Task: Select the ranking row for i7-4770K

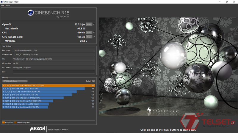Action: pyautogui.click(x=48, y=88)
